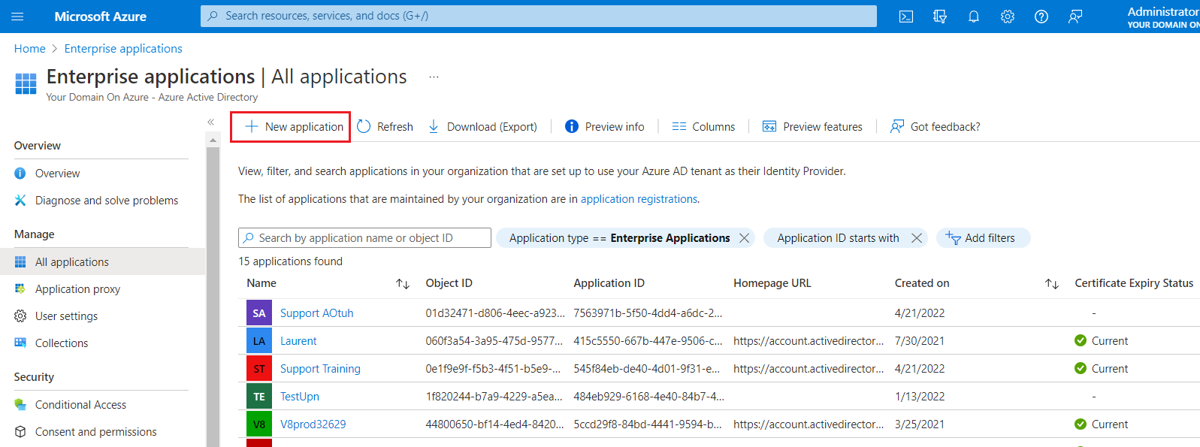This screenshot has width=1200, height=447.
Task: Remove the Application ID starts with filter
Action: [916, 238]
